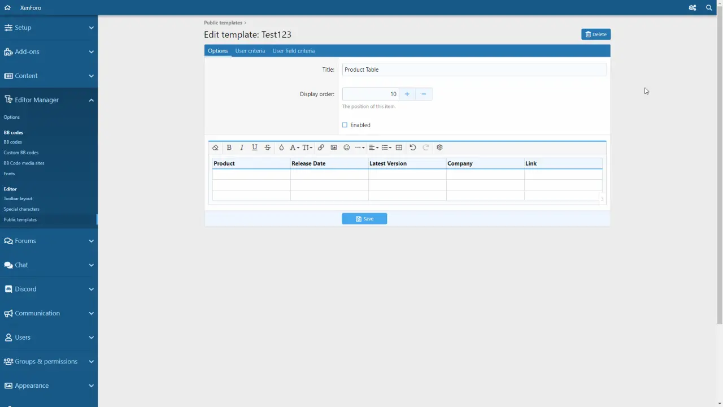Apply underline formatting in the editor
The height and width of the screenshot is (407, 723).
[255, 148]
